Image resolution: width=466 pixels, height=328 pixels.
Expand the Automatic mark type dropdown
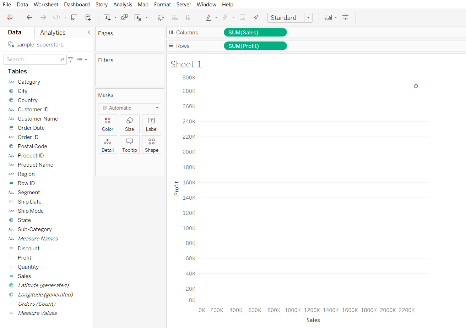[x=157, y=108]
